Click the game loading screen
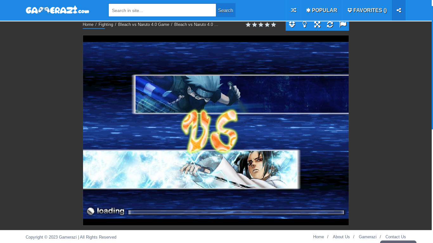433x243 pixels. 216,130
